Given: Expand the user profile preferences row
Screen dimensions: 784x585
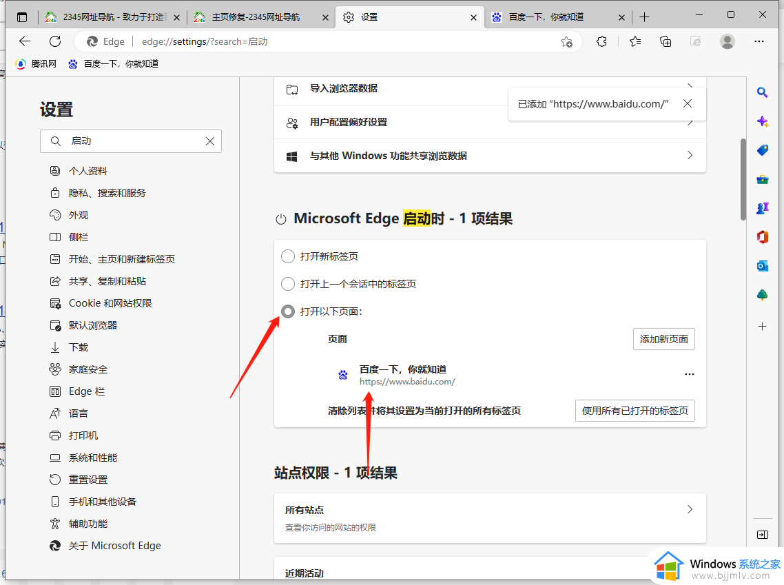Looking at the screenshot, I should click(490, 122).
